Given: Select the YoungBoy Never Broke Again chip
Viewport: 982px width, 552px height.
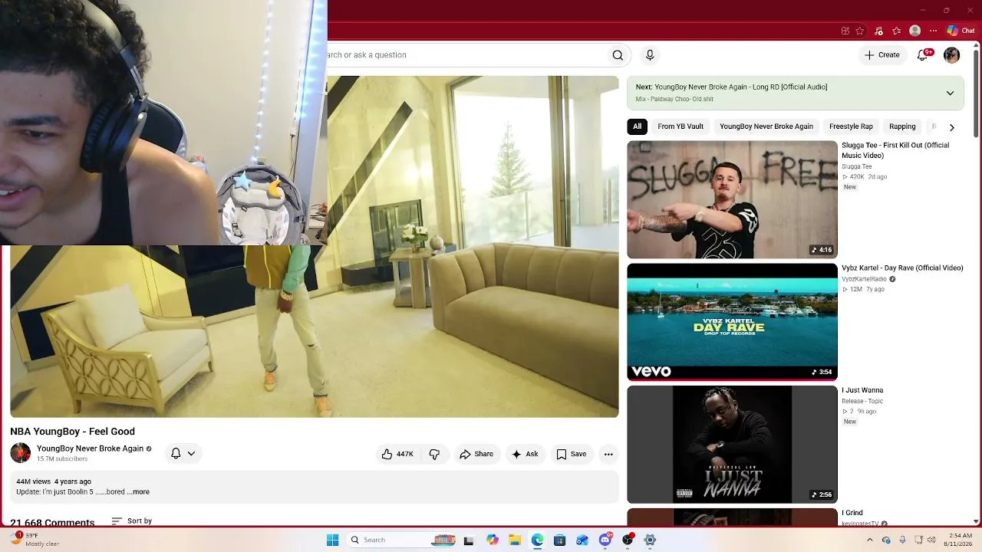Looking at the screenshot, I should 766,127.
